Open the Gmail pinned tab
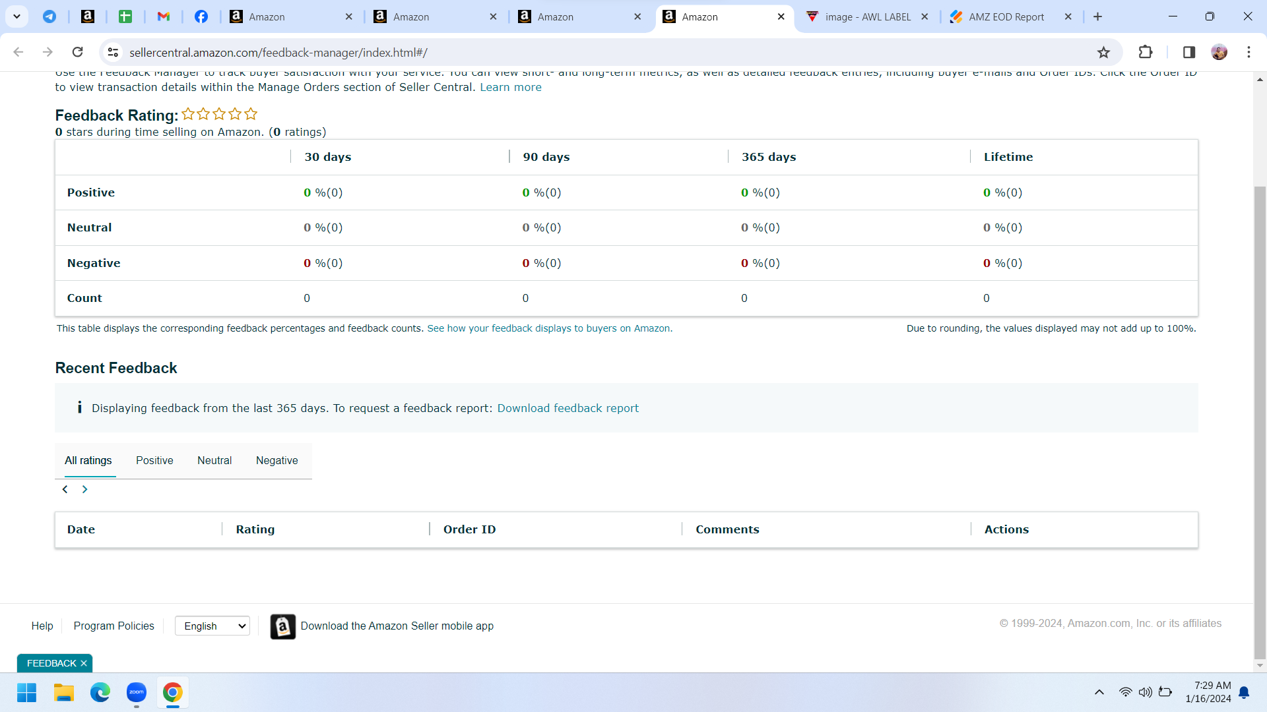The image size is (1267, 712). [164, 16]
